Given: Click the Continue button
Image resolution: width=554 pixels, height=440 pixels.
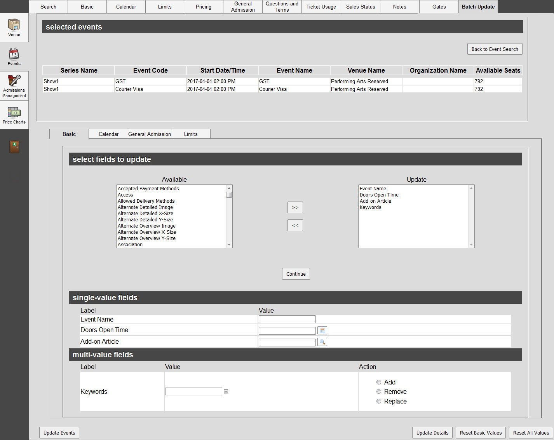Looking at the screenshot, I should 296,274.
